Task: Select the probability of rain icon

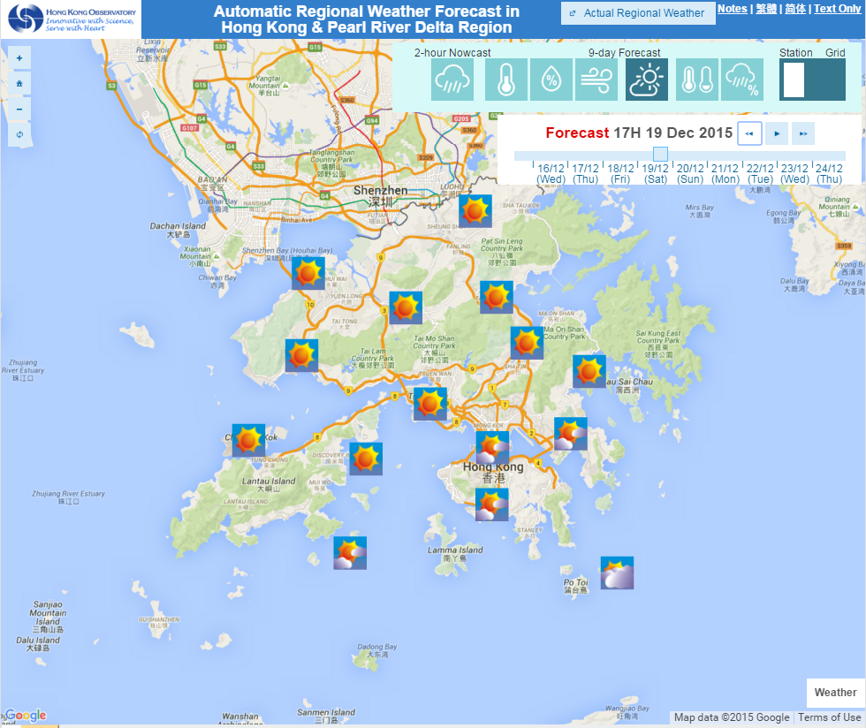Action: click(742, 80)
